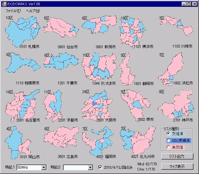Click the Sakai (2502 堺市) map
The width and height of the screenshot is (199, 174).
point(135,105)
